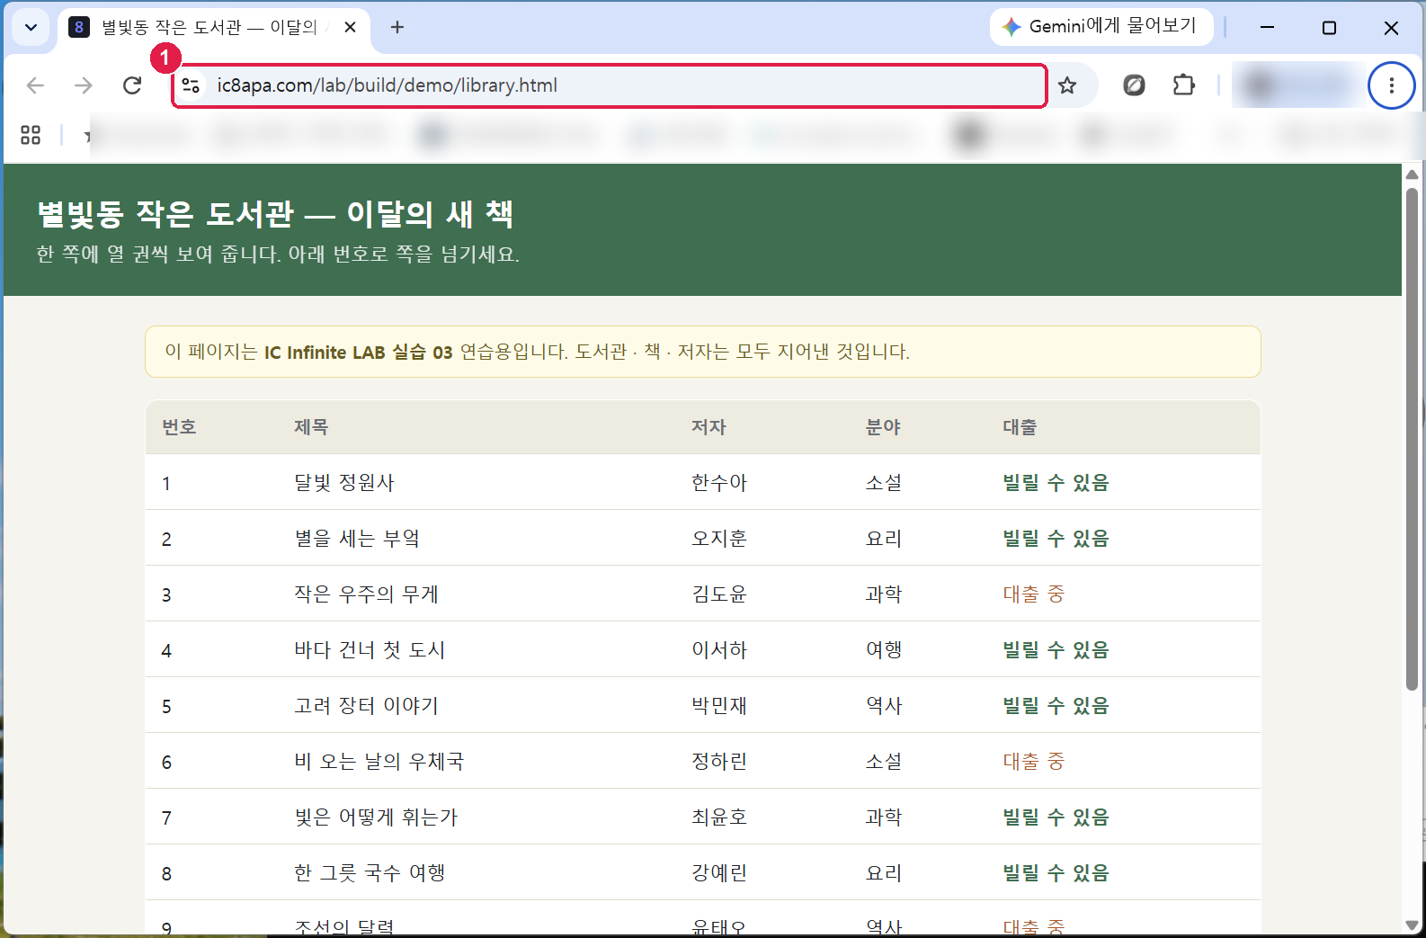Close the 별빛동 작은 도서관 tab

351,27
